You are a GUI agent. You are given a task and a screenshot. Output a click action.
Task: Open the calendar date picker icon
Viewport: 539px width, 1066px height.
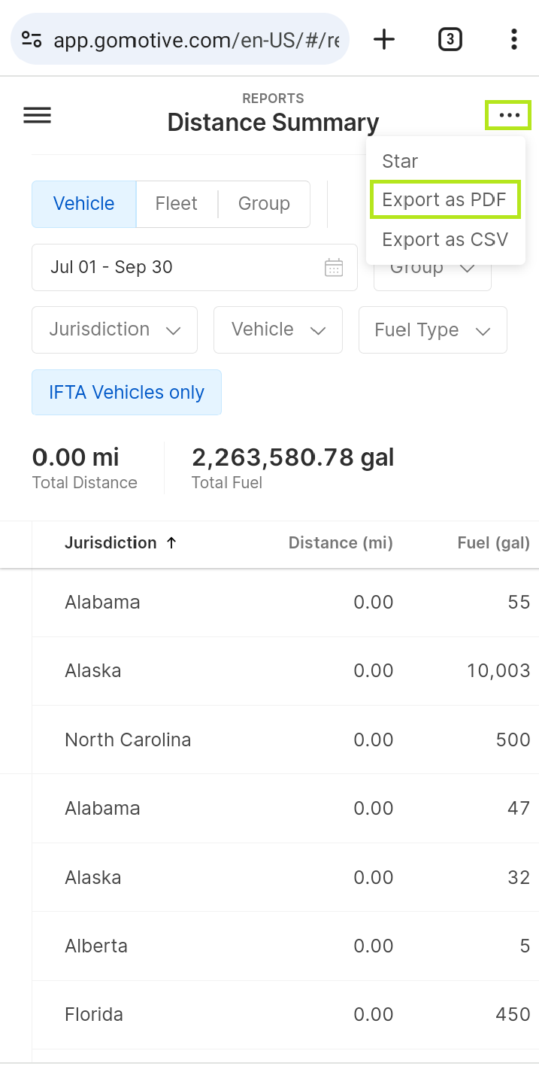point(334,267)
